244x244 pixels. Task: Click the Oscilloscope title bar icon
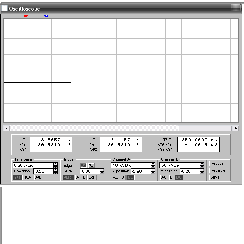tap(4, 8)
